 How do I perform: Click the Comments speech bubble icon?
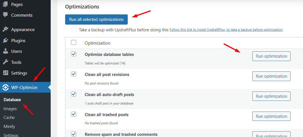click(5, 15)
